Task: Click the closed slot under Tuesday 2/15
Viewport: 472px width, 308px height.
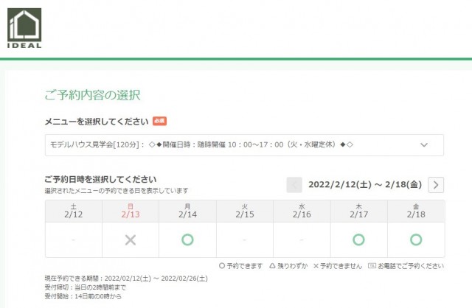Action: coord(244,239)
